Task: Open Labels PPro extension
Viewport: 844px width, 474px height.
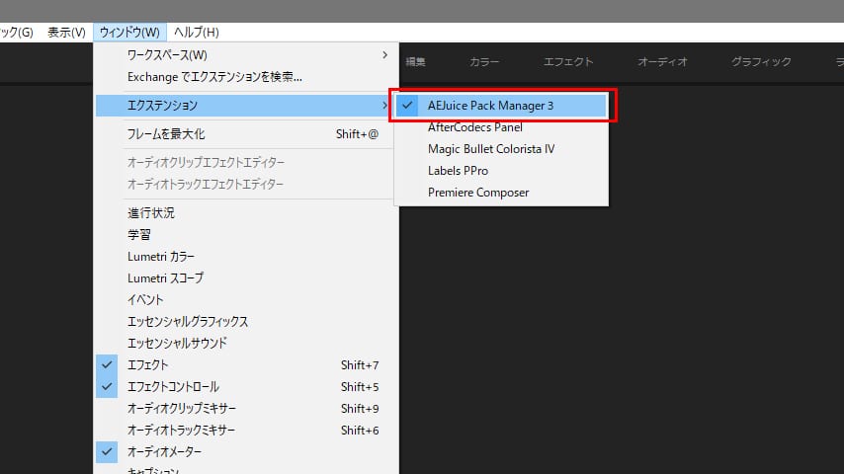Action: click(501, 171)
